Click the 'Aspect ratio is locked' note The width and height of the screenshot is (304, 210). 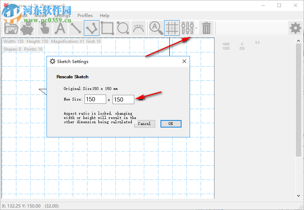[x=100, y=118]
